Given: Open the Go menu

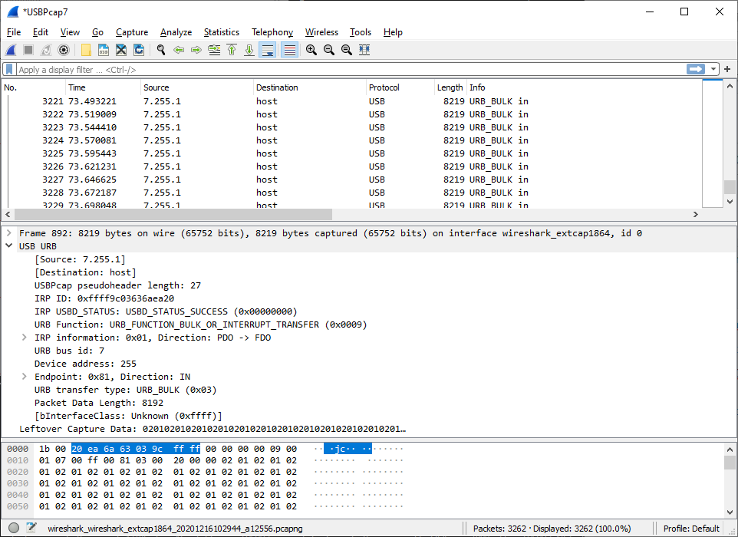Looking at the screenshot, I should click(97, 32).
